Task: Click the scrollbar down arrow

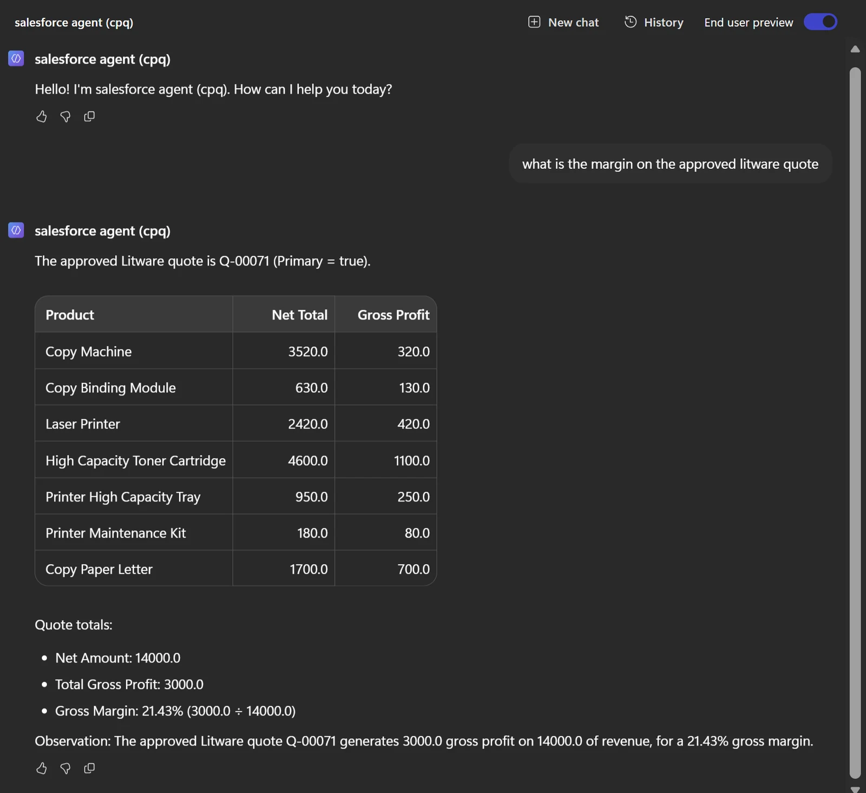Action: (855, 789)
